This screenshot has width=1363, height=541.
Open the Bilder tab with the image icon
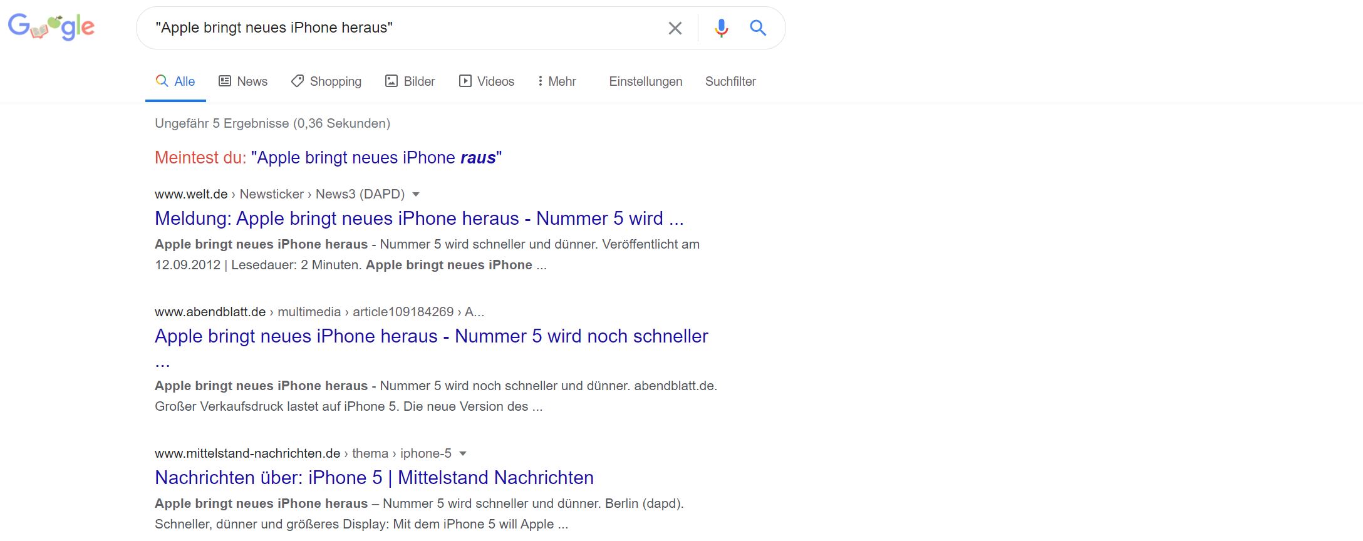391,81
